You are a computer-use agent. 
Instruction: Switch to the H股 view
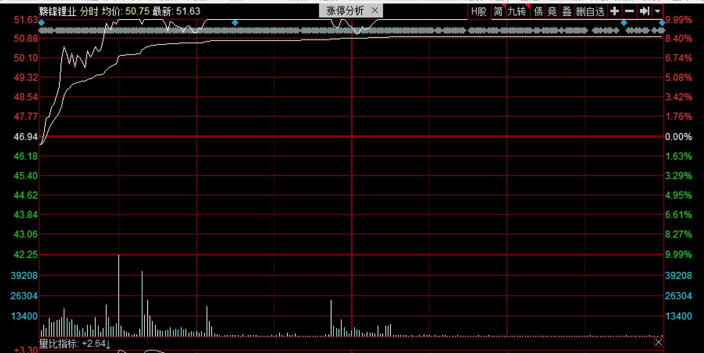click(478, 12)
